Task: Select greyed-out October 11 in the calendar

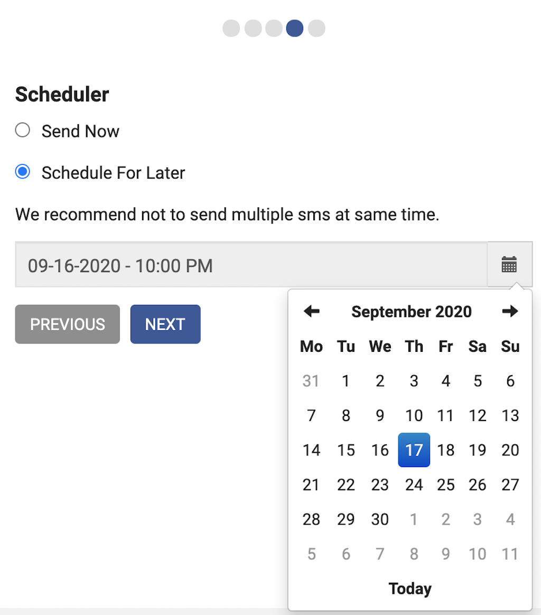Action: coord(510,554)
